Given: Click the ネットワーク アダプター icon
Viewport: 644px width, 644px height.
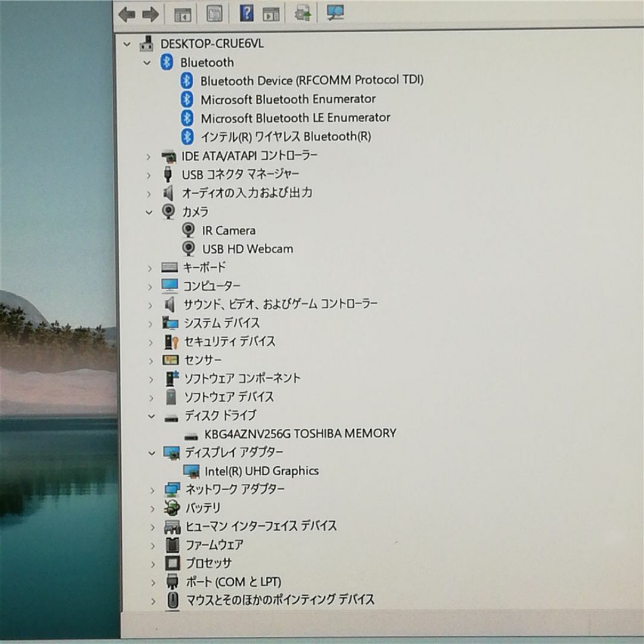Looking at the screenshot, I should pos(172,490).
